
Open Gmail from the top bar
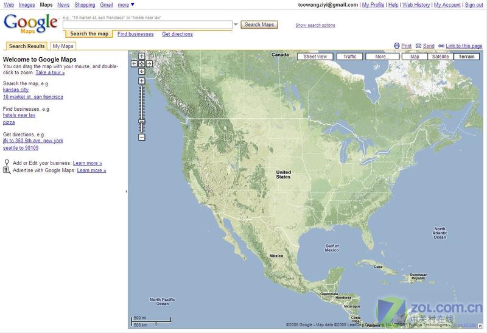[x=107, y=5]
